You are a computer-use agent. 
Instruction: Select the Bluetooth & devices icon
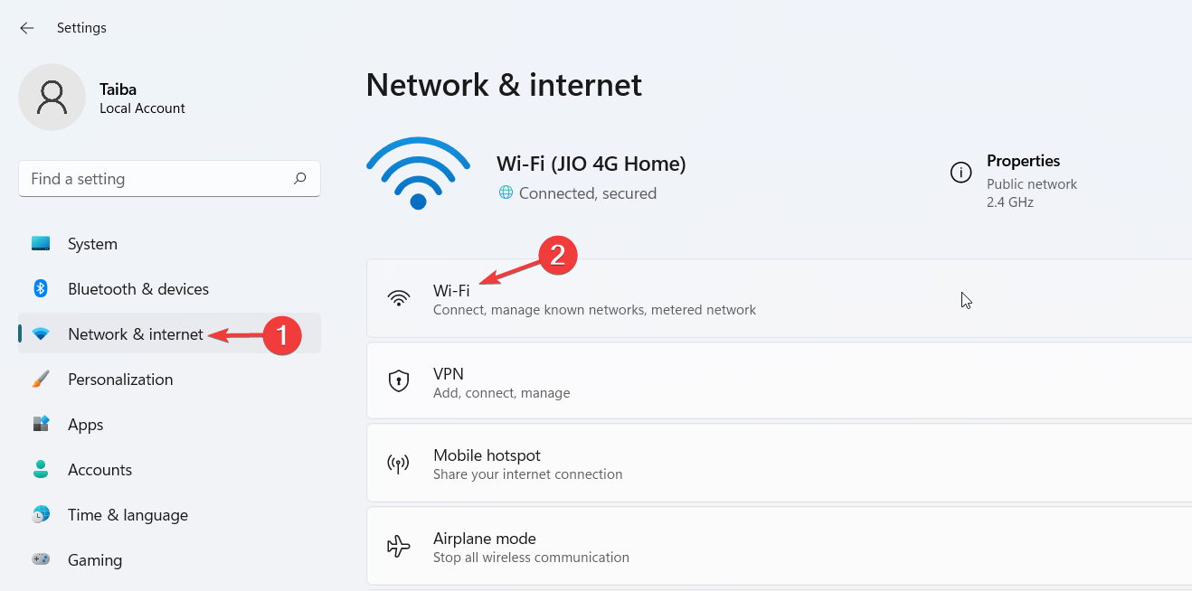tap(41, 288)
